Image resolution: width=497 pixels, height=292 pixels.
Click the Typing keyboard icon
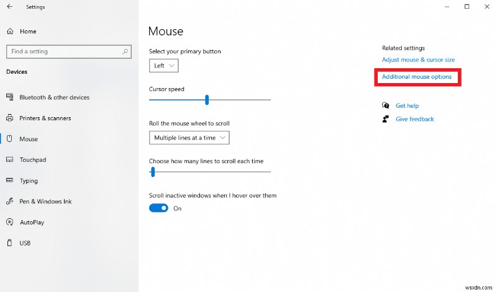coord(10,181)
